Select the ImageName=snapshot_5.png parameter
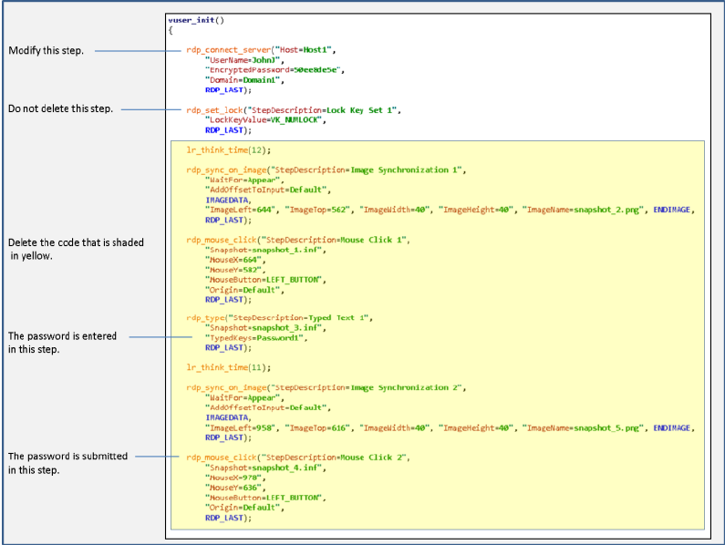 point(585,427)
